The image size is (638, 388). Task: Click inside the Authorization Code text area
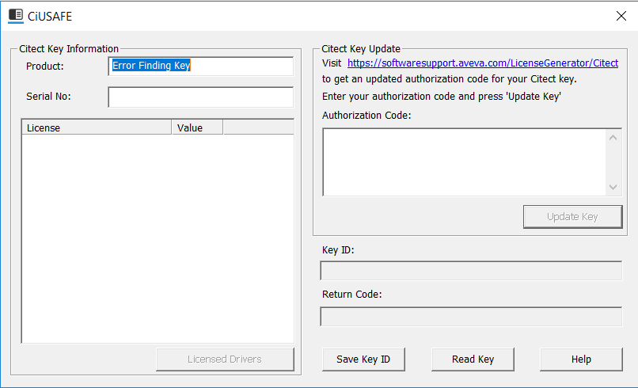tap(465, 162)
